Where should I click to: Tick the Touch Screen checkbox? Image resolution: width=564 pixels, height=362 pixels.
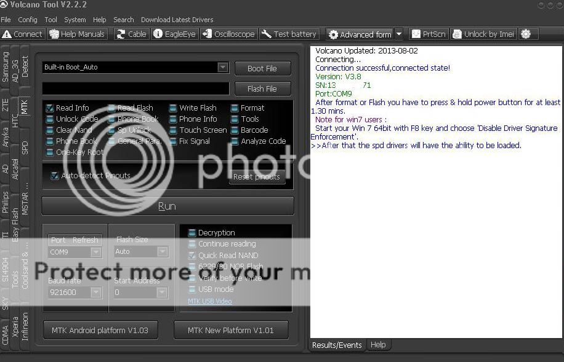click(x=173, y=130)
